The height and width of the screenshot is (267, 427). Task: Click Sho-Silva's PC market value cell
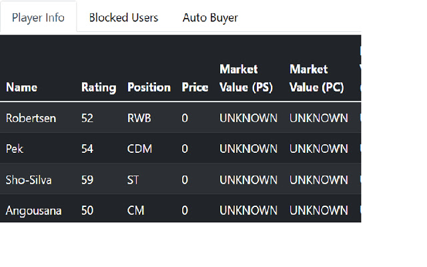(318, 180)
